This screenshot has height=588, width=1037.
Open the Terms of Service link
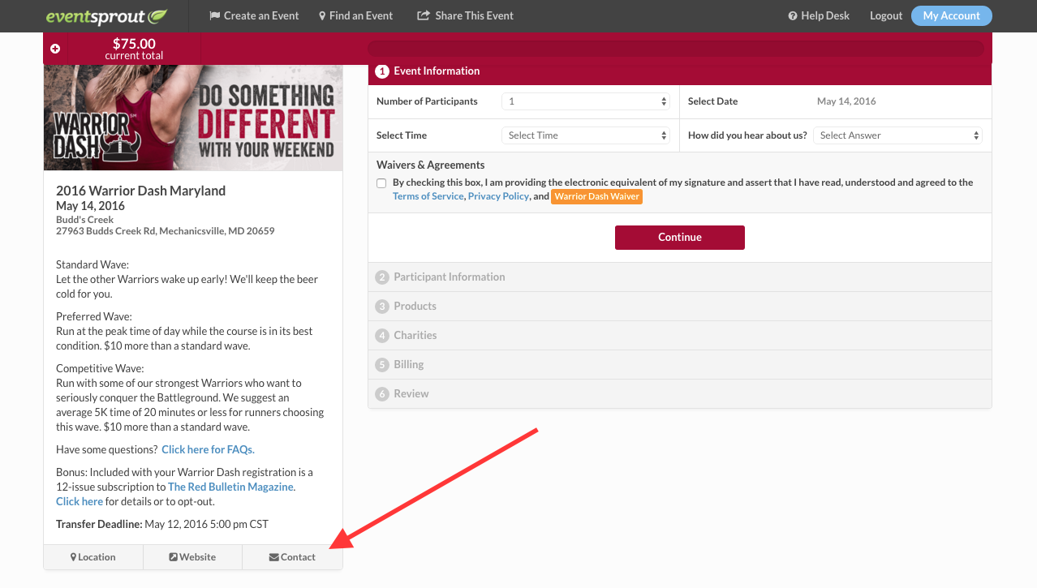point(428,196)
